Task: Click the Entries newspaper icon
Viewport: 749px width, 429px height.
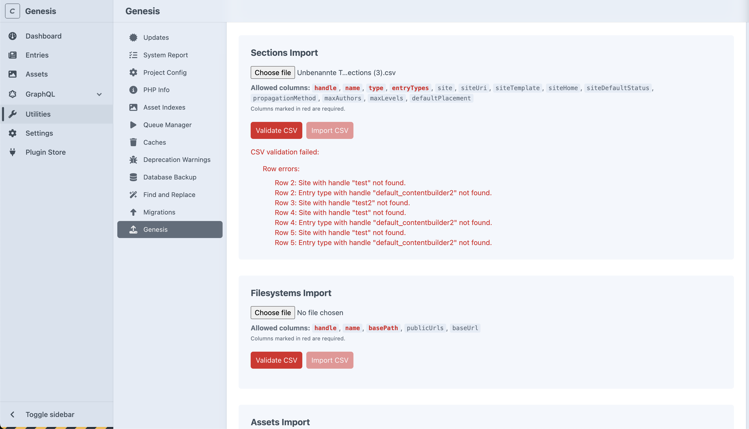Action: point(12,55)
